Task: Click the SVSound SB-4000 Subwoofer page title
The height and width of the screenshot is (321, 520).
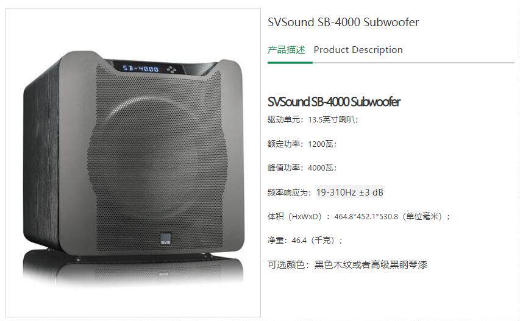Action: click(x=343, y=22)
